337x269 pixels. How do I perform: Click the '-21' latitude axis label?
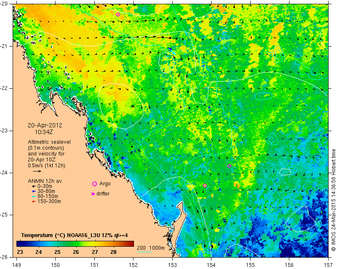click(5, 46)
